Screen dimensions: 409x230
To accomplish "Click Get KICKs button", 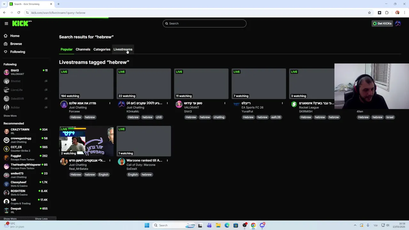I will pos(382,23).
